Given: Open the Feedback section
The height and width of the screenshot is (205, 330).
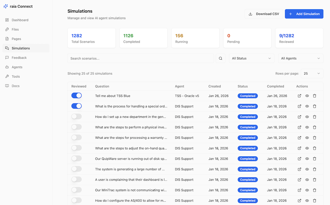Looking at the screenshot, I should click(x=18, y=58).
